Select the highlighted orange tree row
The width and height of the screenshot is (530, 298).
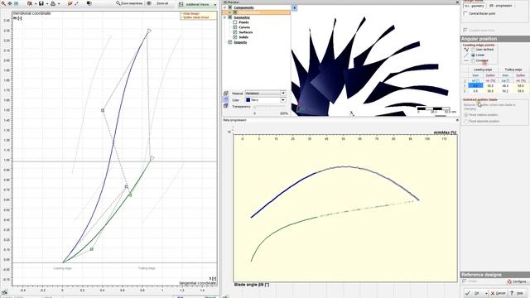pos(256,12)
